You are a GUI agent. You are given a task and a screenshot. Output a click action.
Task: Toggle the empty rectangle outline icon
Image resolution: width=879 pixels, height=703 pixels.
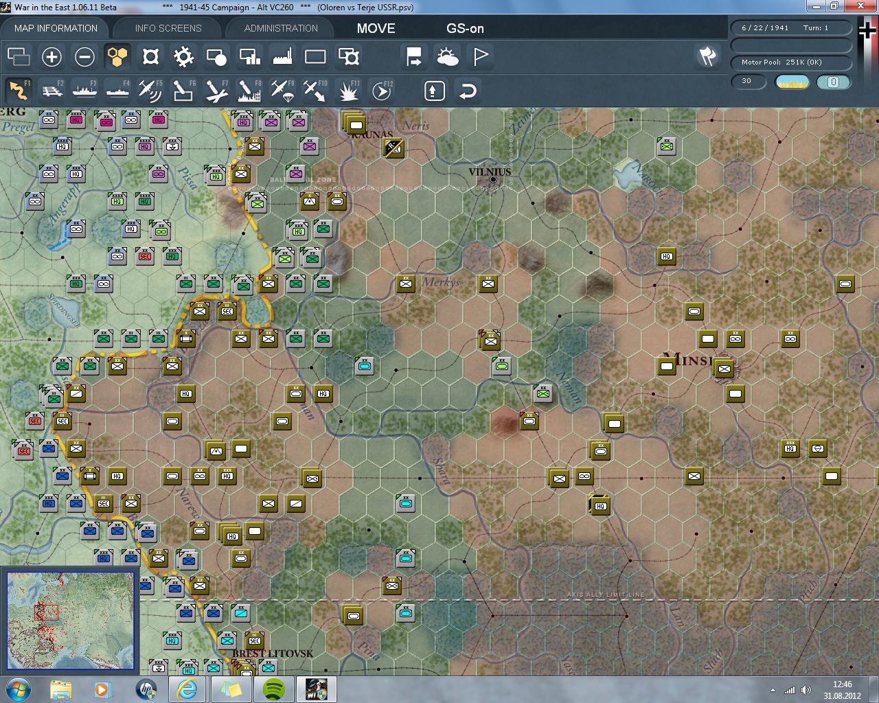[x=315, y=56]
